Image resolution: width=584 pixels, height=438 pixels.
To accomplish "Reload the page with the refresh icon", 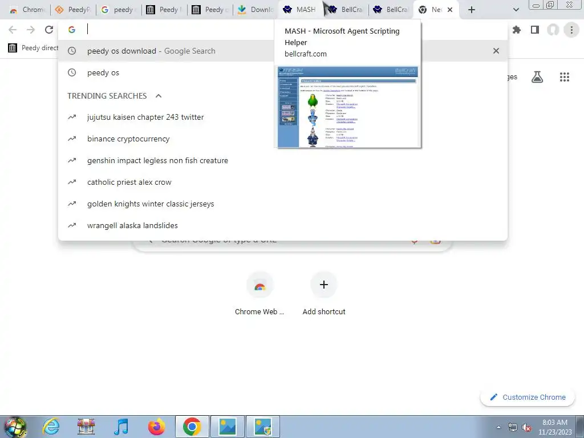I will click(x=49, y=30).
